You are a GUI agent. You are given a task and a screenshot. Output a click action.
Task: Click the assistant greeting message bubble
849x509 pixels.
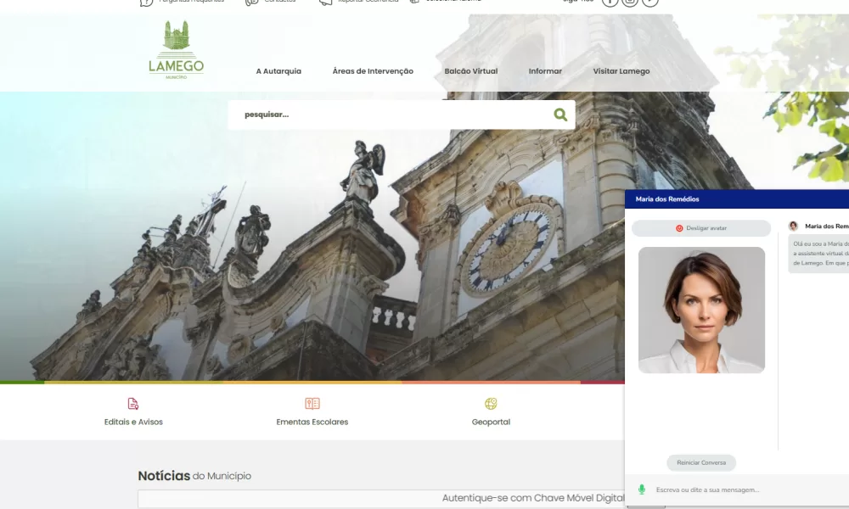818,254
